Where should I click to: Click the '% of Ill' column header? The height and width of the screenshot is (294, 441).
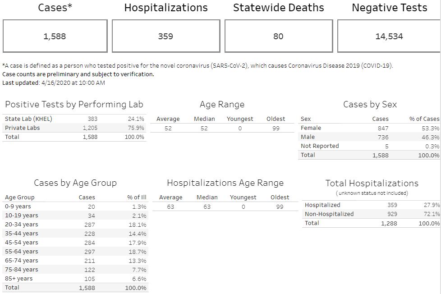(137, 198)
